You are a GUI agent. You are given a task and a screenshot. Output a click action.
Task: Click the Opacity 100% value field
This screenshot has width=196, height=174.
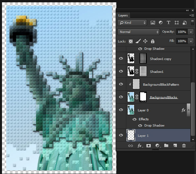[182, 32]
